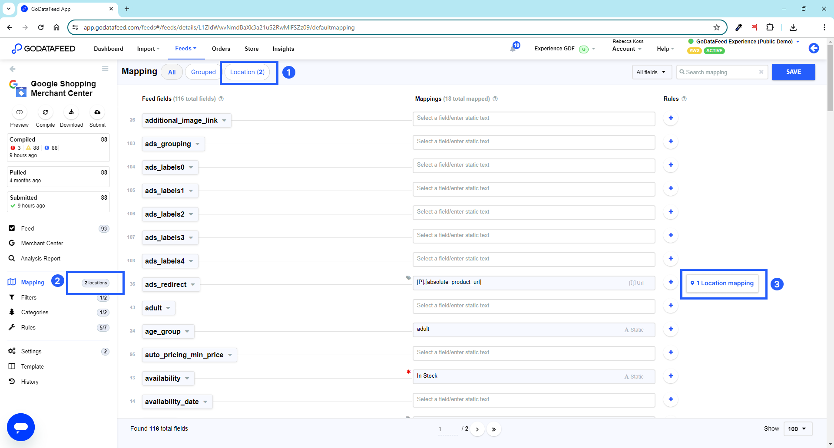Add rule for ads_redirect row
The image size is (834, 448).
(x=671, y=282)
